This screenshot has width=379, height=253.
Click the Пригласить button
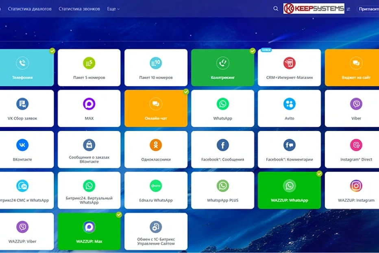coord(368,9)
